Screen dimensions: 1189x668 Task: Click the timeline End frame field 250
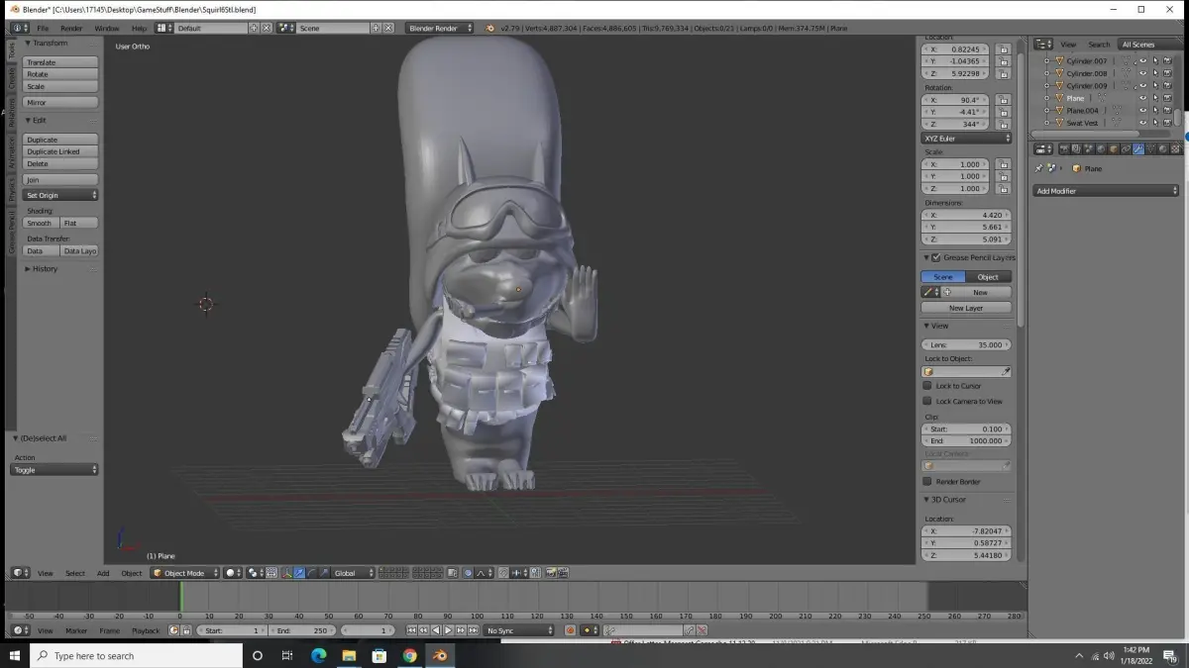click(301, 630)
